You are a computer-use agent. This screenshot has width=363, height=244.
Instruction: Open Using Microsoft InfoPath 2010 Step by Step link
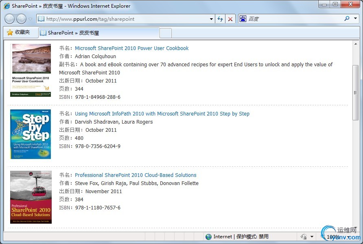[162, 113]
